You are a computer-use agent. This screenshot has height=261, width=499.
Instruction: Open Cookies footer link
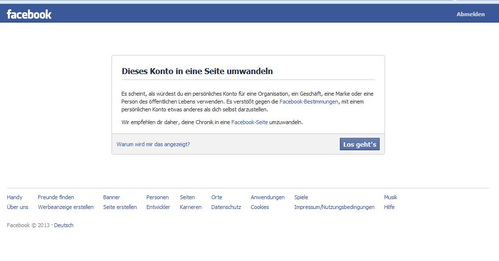pos(260,207)
